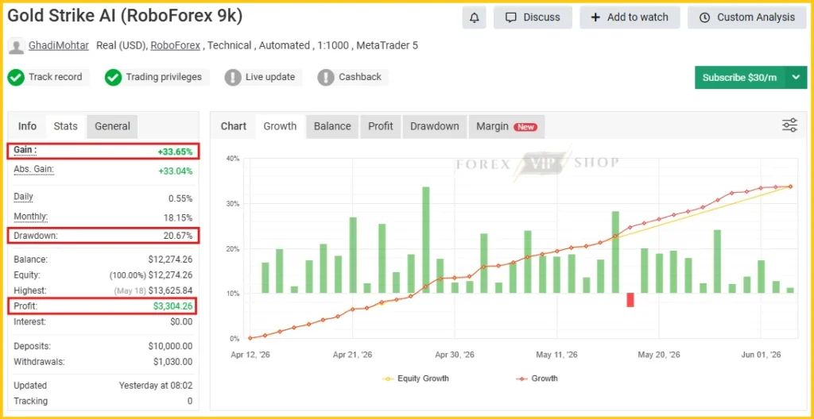
Task: Click the Track record green check icon
Action: tap(16, 78)
